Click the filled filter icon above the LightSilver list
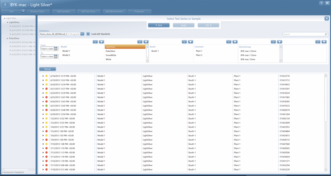This screenshot has height=176, width=331. 146,42
